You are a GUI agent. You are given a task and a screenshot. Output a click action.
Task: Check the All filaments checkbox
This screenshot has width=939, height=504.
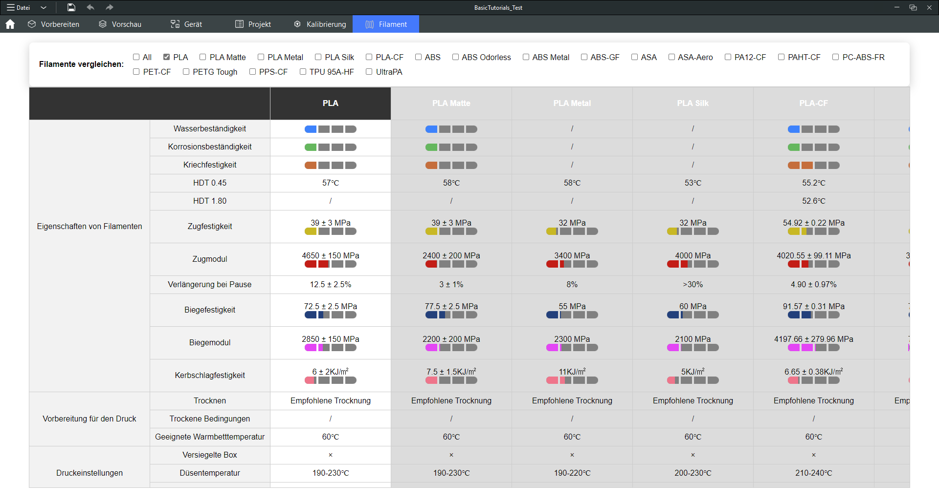tap(136, 57)
